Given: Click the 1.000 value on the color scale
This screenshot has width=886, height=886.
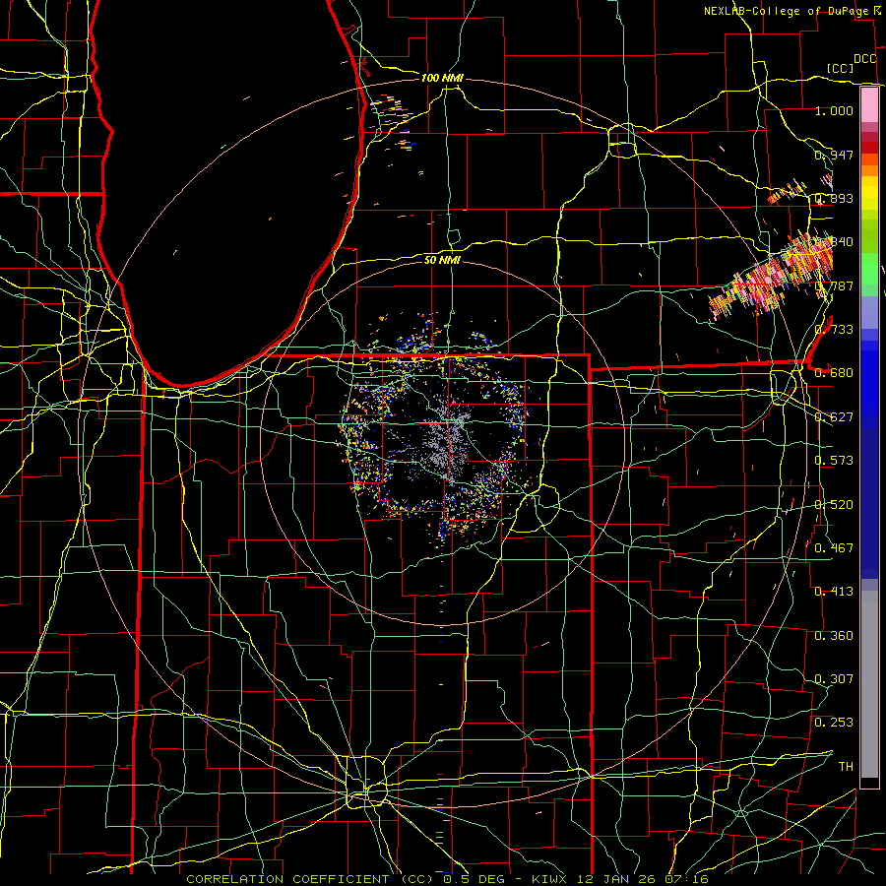Looking at the screenshot, I should (834, 110).
